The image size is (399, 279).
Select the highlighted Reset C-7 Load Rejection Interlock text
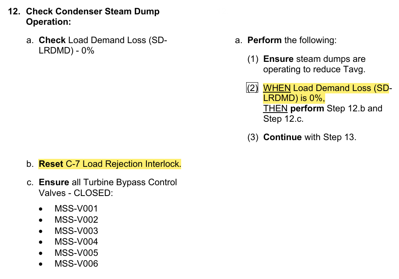click(110, 164)
